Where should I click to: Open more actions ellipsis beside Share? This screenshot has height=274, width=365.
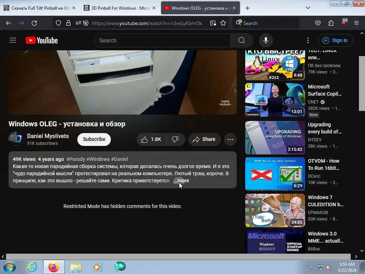click(x=230, y=139)
